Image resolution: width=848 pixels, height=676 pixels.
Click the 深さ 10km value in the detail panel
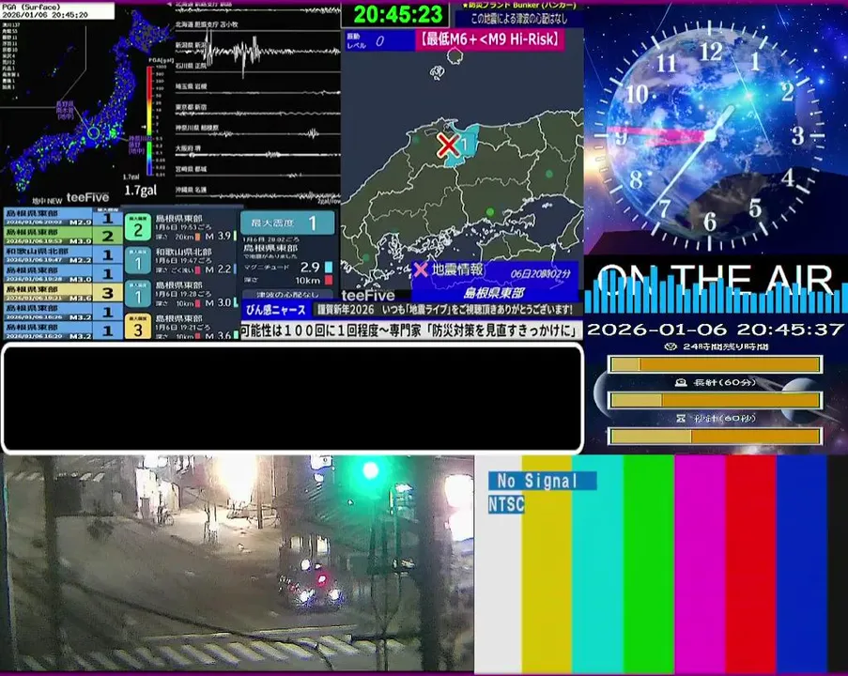(x=308, y=280)
